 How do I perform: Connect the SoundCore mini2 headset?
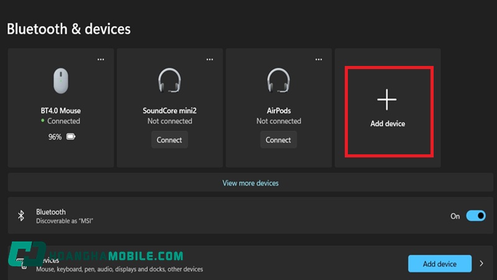point(170,140)
